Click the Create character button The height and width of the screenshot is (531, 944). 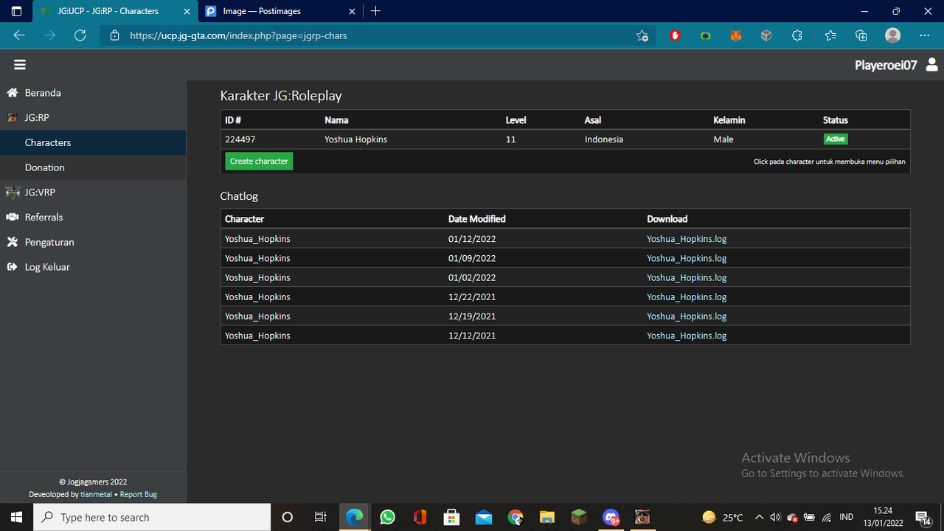[259, 162]
